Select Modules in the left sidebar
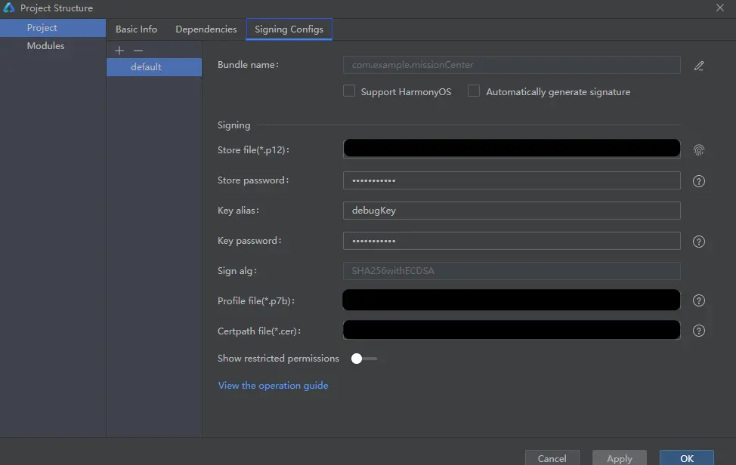 tap(45, 46)
